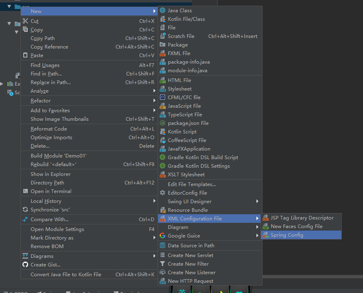Select Spring Config submenu item
The image size is (363, 293).
(x=301, y=235)
